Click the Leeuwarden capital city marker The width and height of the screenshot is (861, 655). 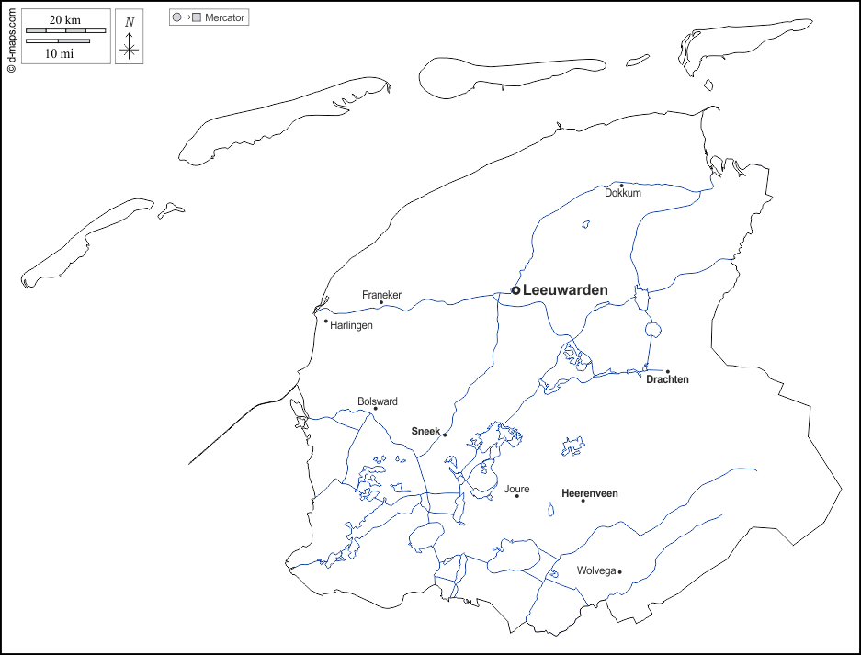(515, 290)
